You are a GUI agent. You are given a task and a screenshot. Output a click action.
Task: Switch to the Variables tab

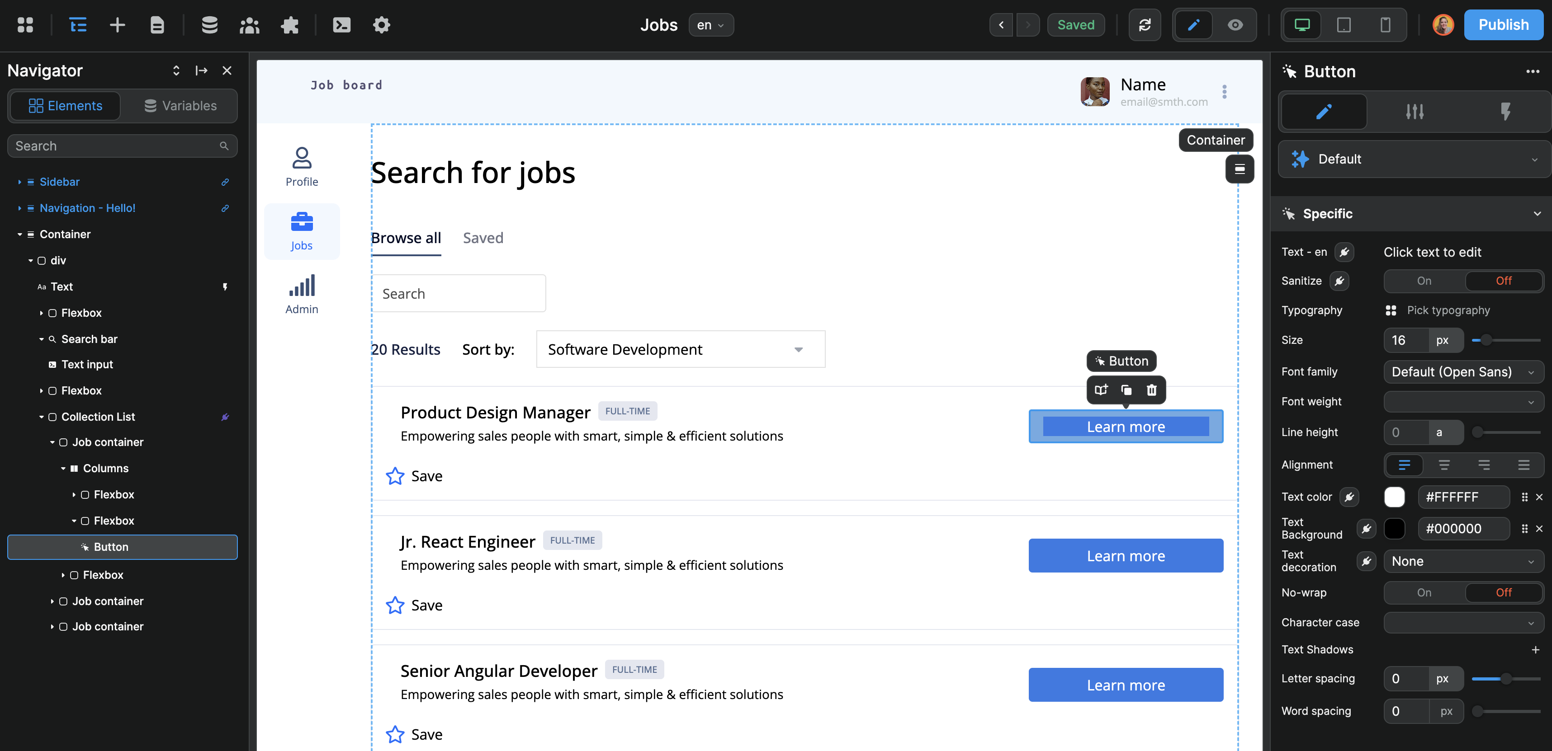[x=180, y=106]
